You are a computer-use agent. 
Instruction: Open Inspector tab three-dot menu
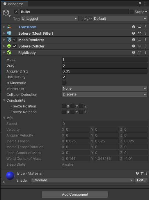point(145,3)
